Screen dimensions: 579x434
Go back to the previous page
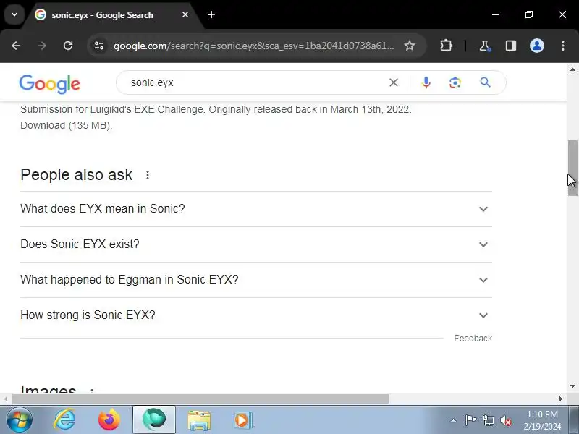coord(16,46)
